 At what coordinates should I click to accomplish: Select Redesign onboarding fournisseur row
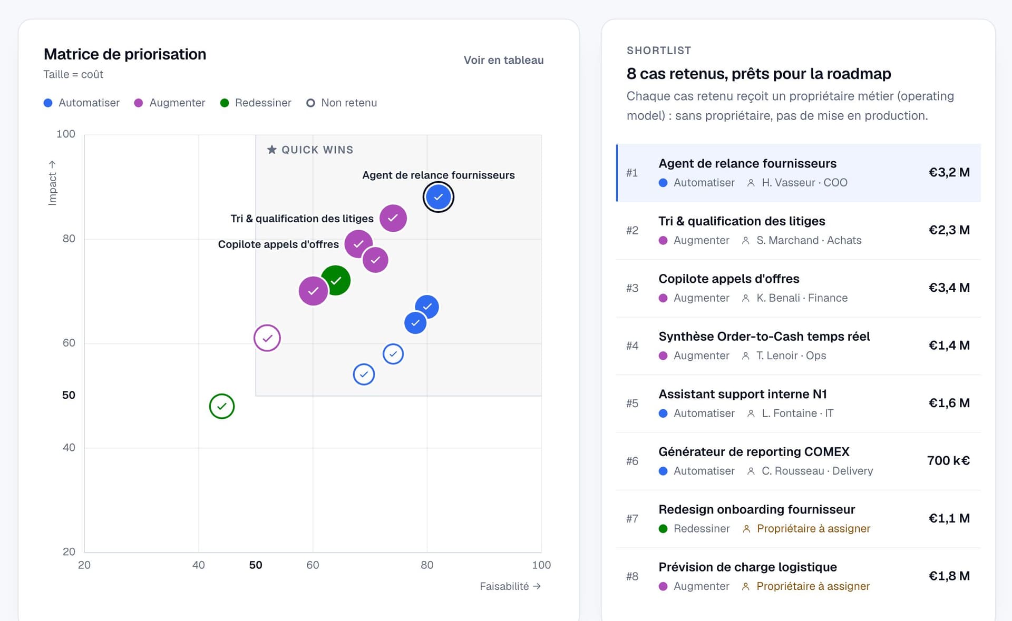coord(798,519)
